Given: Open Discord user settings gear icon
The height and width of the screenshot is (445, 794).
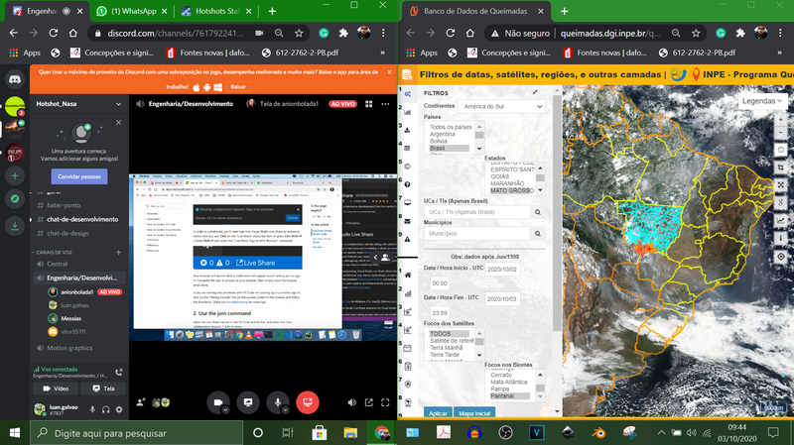Looking at the screenshot, I should pyautogui.click(x=119, y=409).
